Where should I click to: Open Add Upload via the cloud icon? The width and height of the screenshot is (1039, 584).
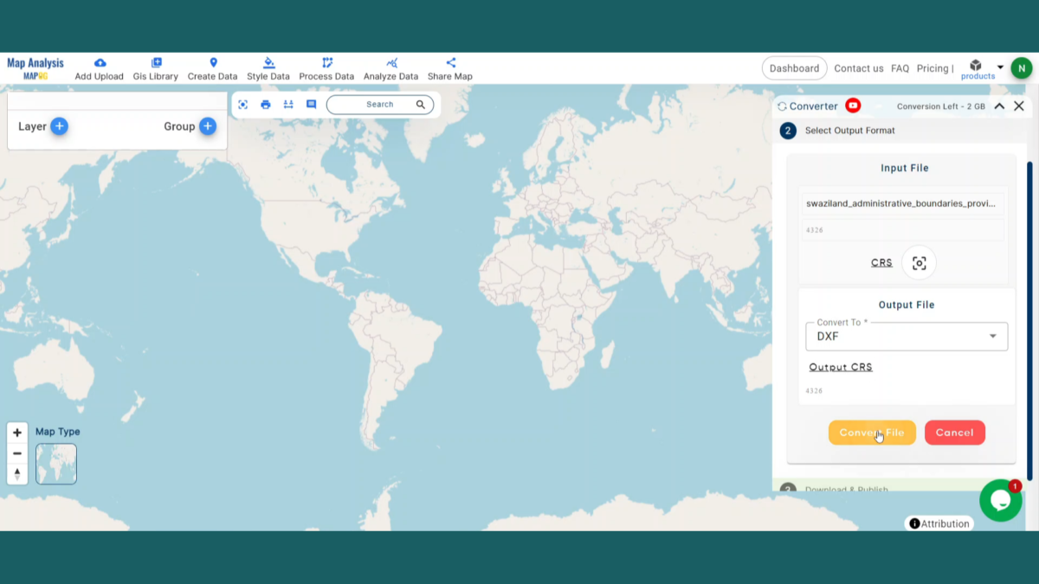tap(99, 63)
